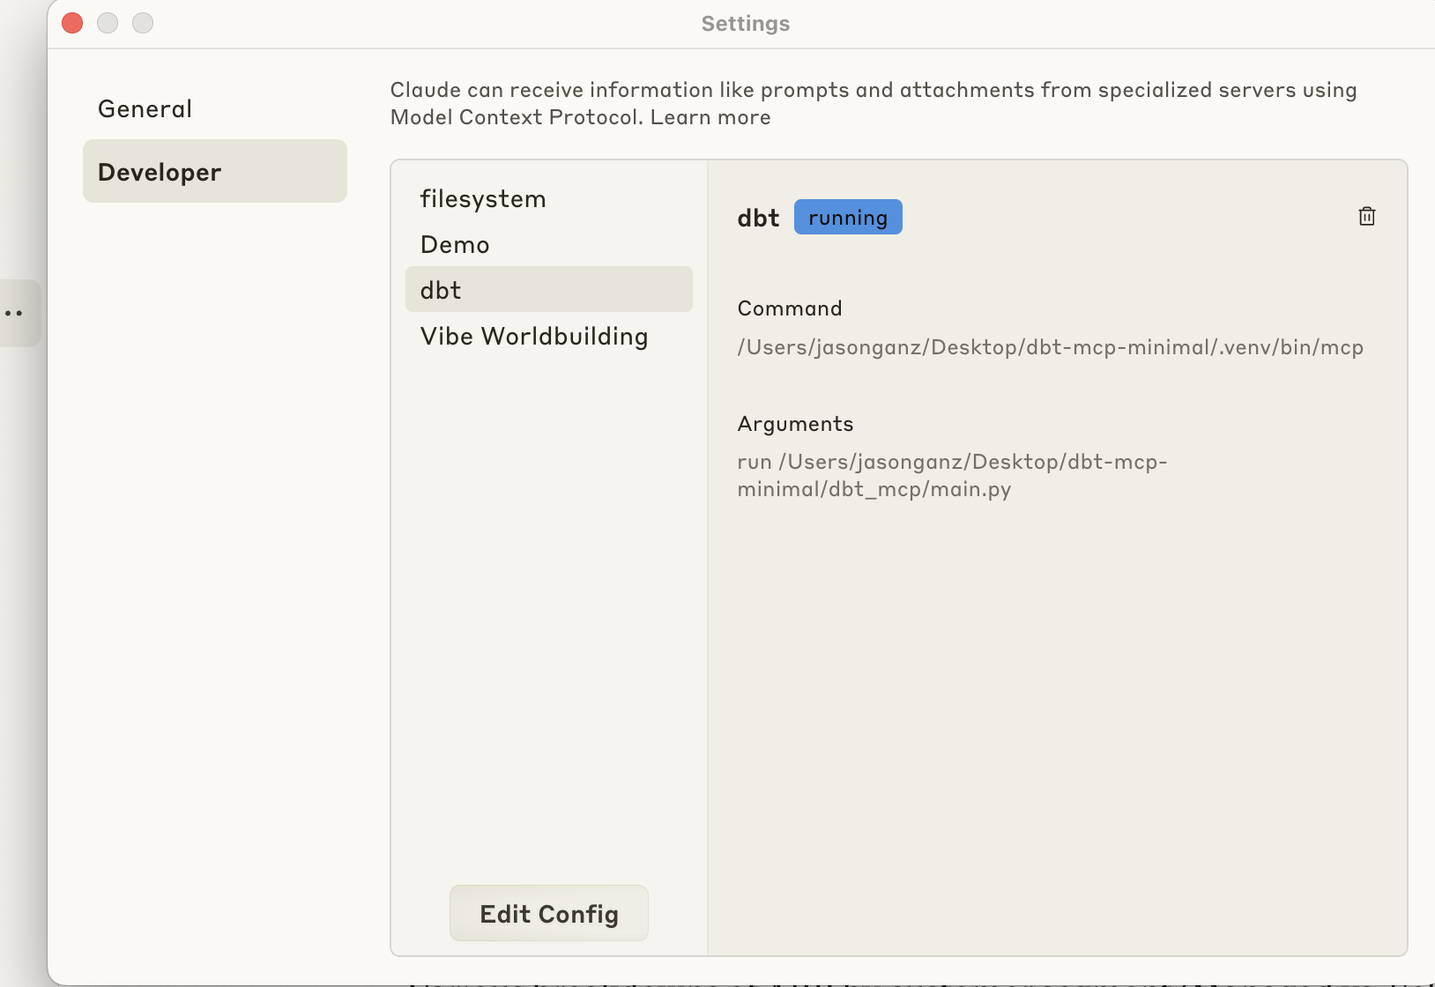Switch to the General settings tab

pos(145,108)
